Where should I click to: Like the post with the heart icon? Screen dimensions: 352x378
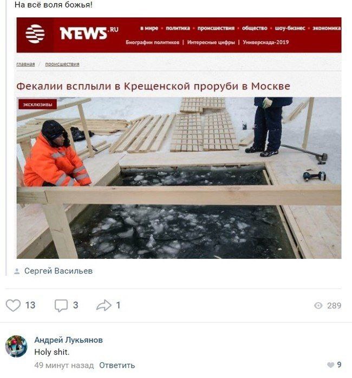tap(13, 305)
